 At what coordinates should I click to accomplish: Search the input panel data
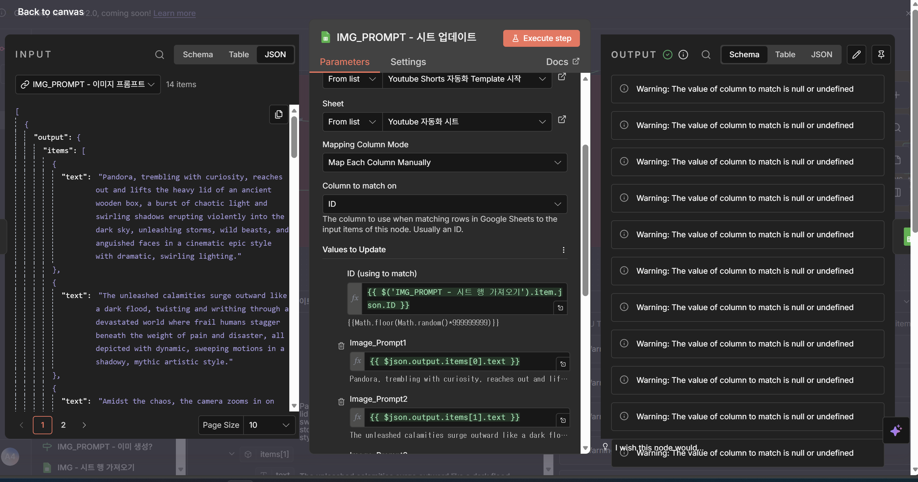click(159, 55)
